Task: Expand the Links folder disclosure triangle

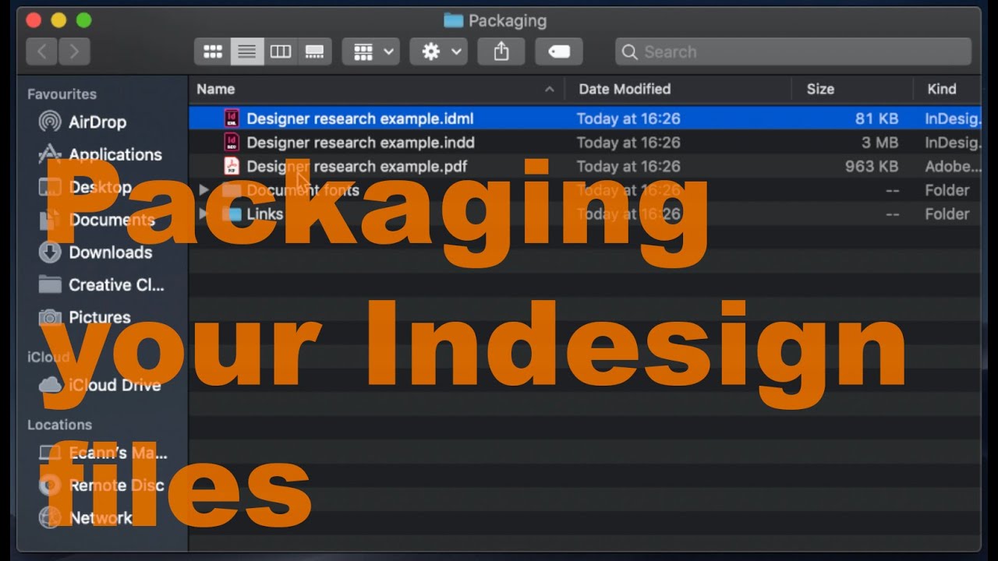Action: click(203, 213)
